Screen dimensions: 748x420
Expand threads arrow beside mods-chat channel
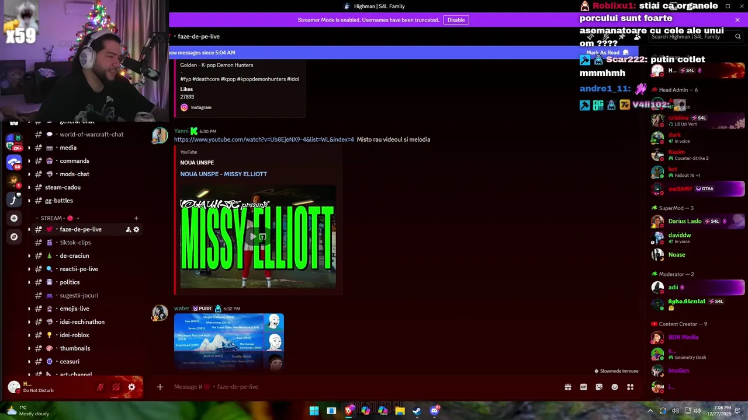29,174
